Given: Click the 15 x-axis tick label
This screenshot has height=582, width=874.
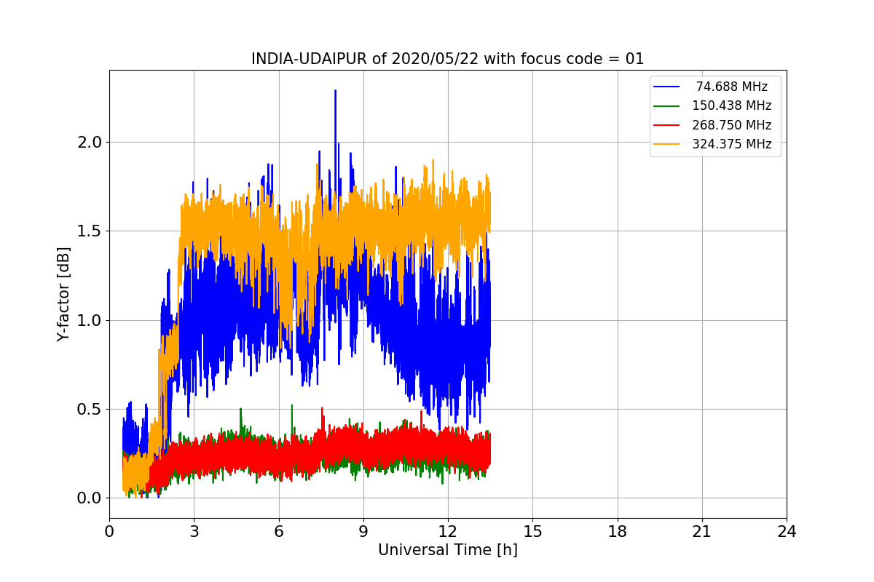Looking at the screenshot, I should click(532, 532).
